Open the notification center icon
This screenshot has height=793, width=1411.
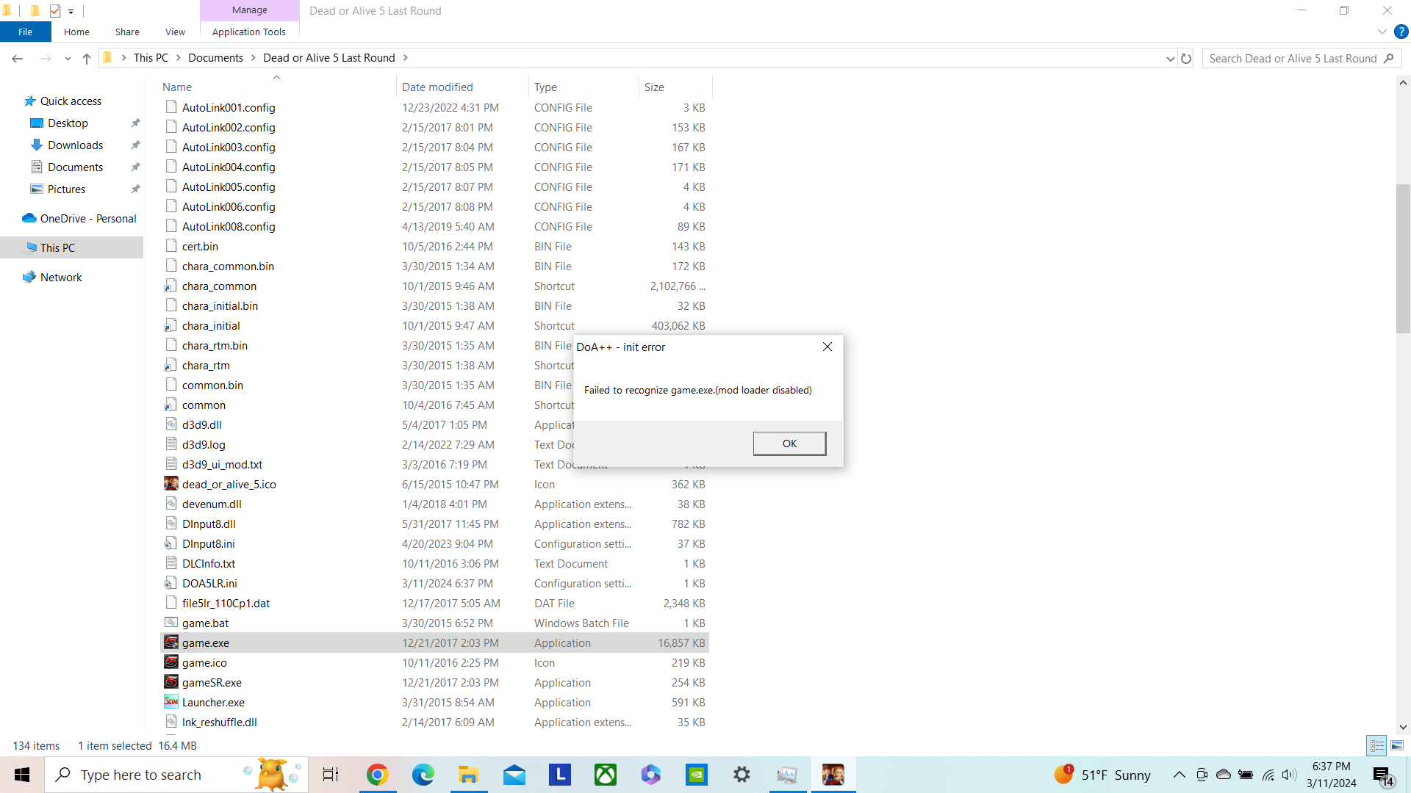click(x=1383, y=775)
